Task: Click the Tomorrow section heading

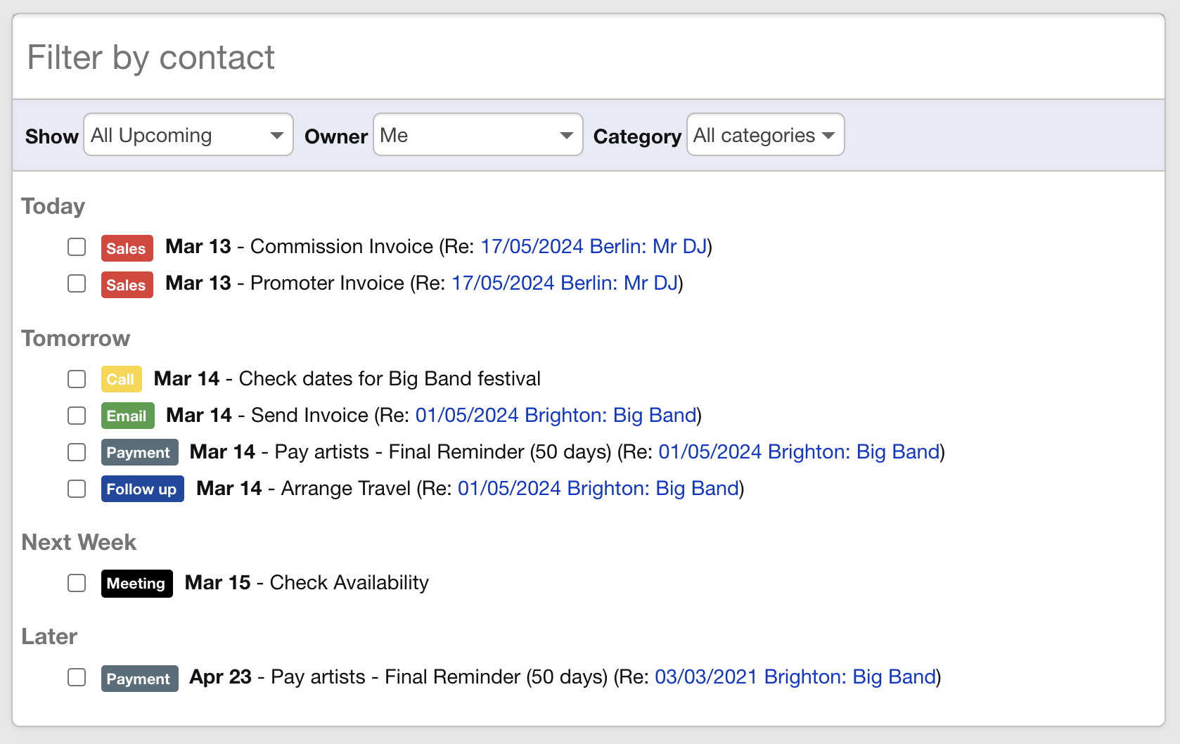Action: 76,338
